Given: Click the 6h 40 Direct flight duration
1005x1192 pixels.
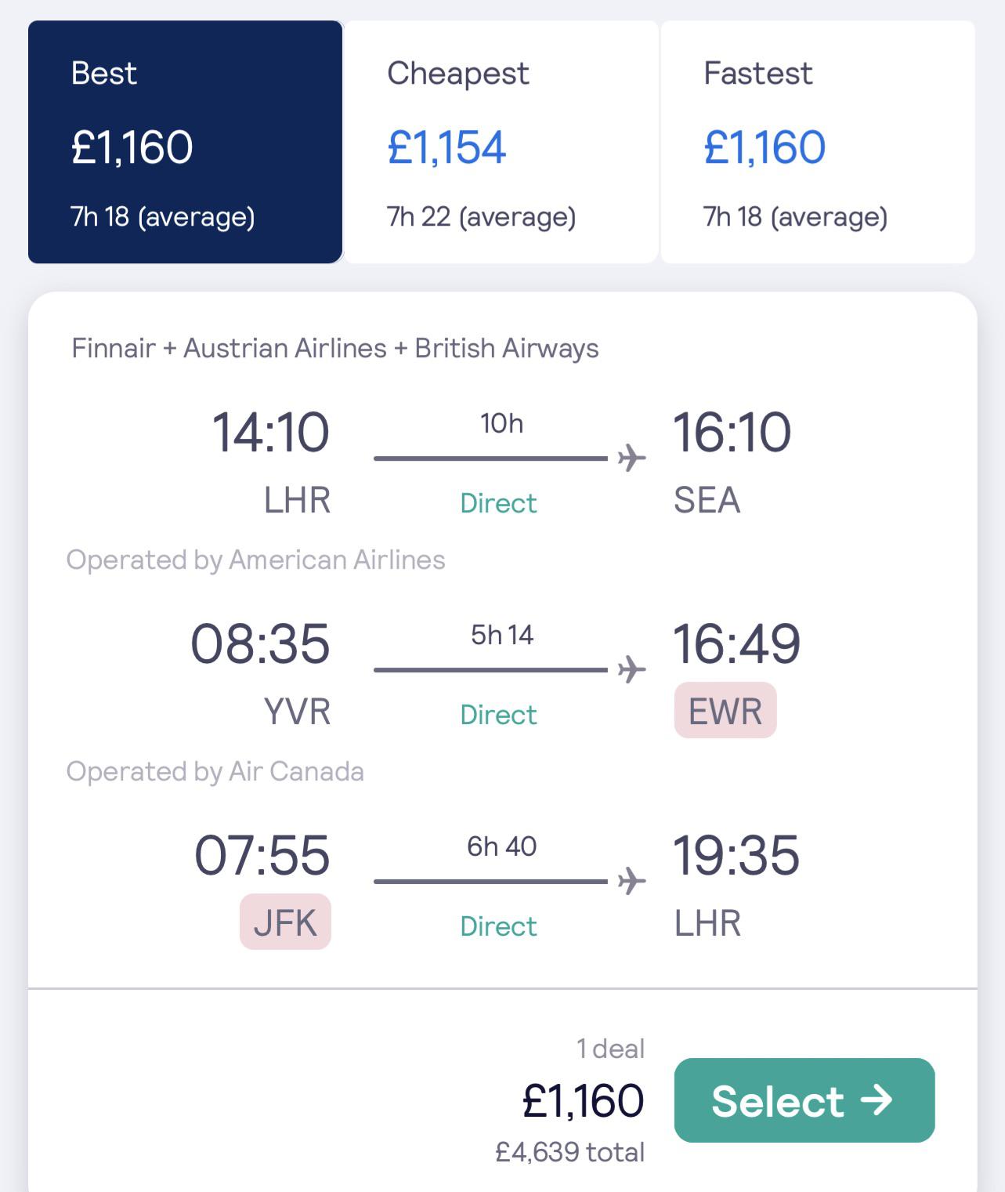Looking at the screenshot, I should (x=501, y=847).
